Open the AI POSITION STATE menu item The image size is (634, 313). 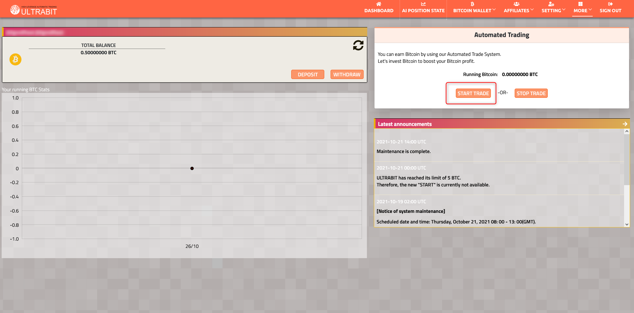(423, 11)
